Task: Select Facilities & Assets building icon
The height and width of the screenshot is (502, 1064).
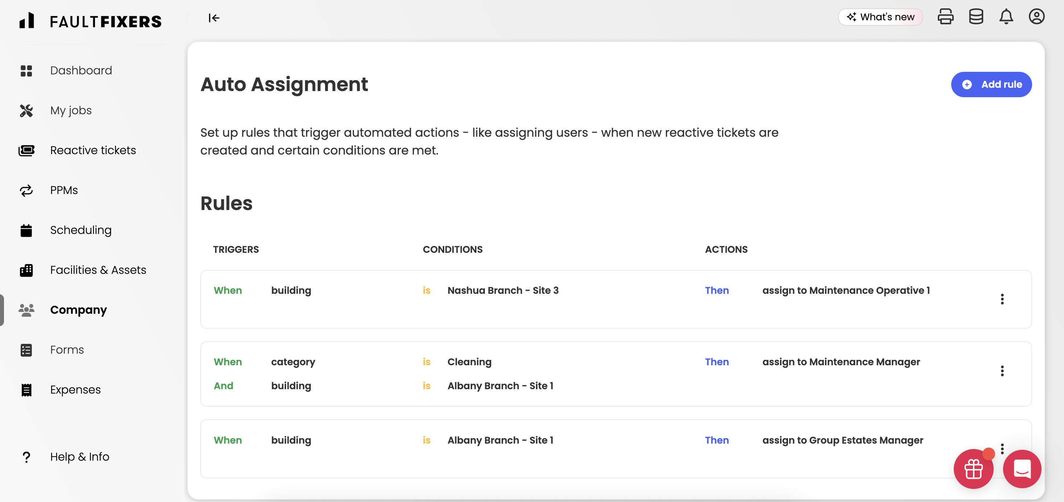Action: coord(26,270)
